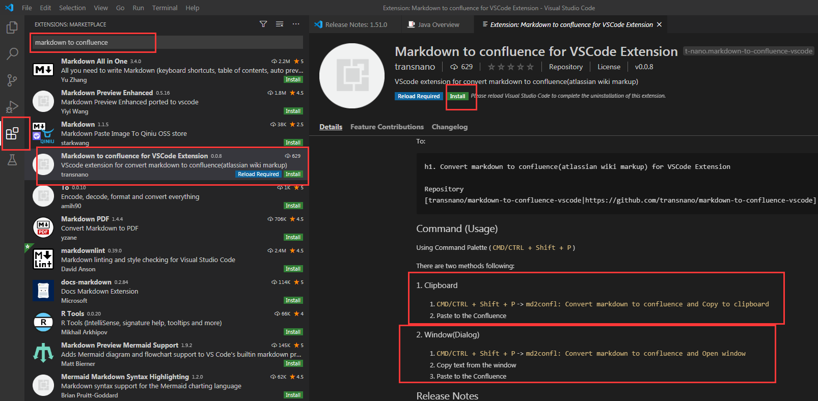Open the Test flask view icon
The image size is (818, 401).
pyautogui.click(x=12, y=160)
